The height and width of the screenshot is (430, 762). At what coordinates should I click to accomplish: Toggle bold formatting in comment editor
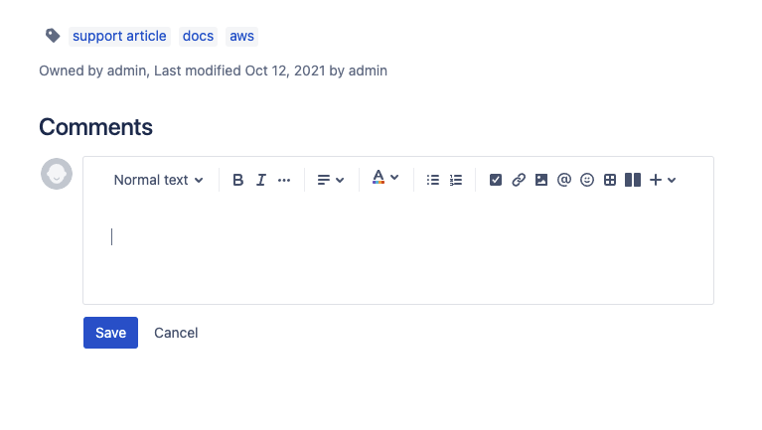[237, 180]
